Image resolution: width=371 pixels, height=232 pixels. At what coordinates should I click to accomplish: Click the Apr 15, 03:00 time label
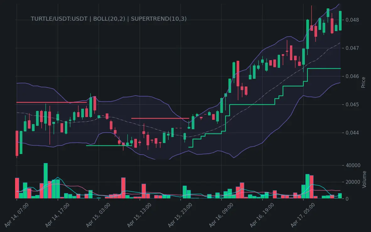pos(98,215)
